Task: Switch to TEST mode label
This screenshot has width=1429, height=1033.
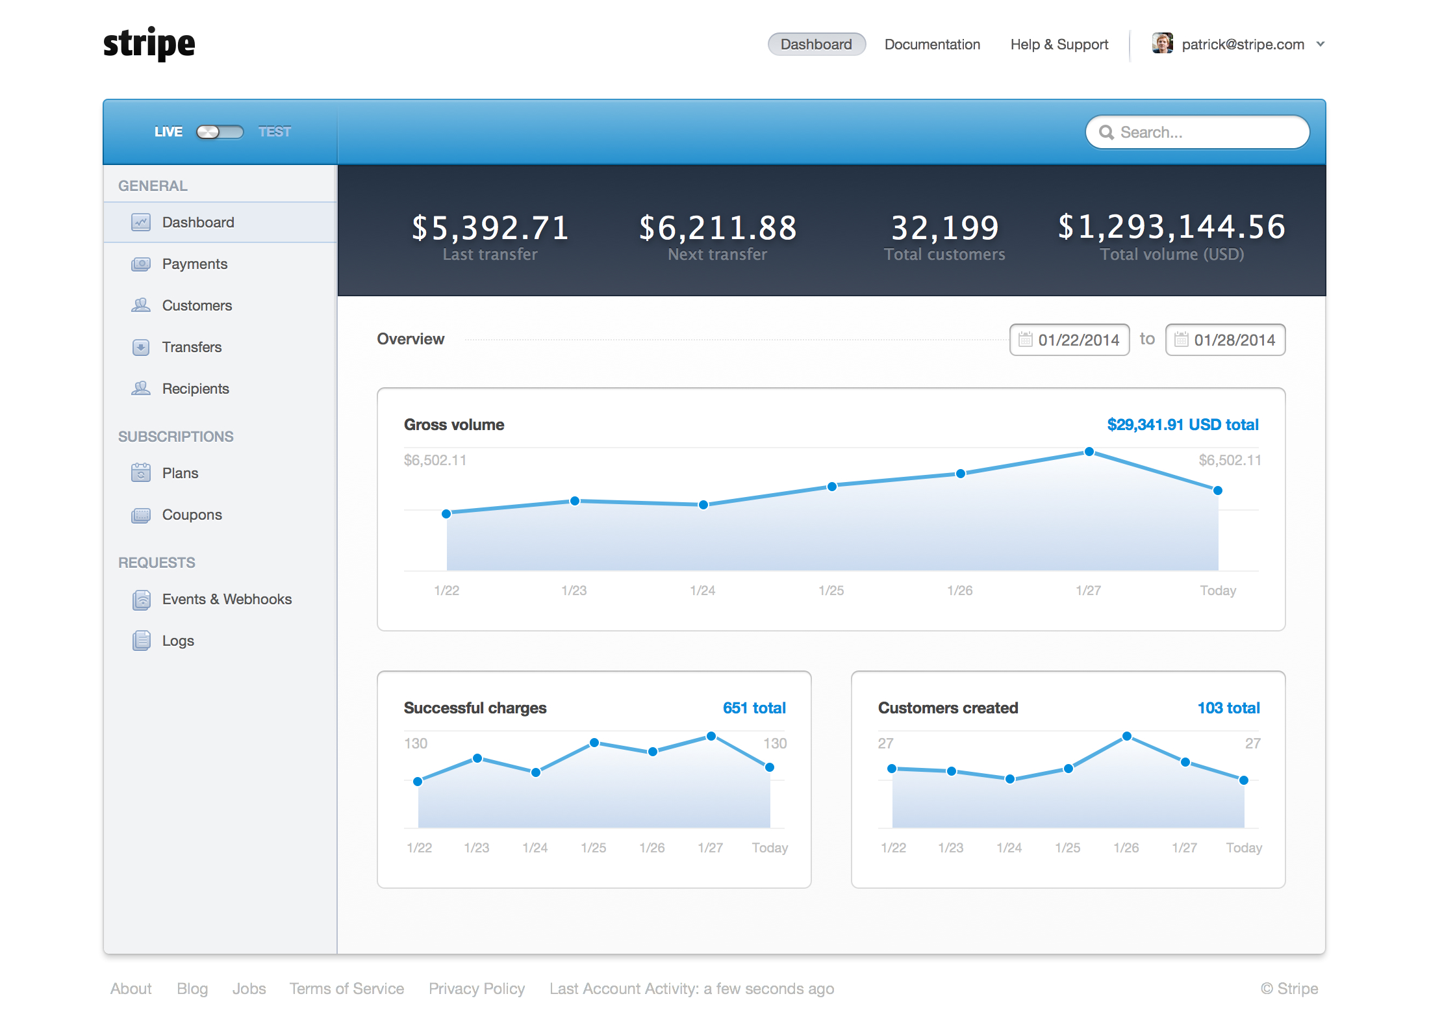Action: click(275, 132)
